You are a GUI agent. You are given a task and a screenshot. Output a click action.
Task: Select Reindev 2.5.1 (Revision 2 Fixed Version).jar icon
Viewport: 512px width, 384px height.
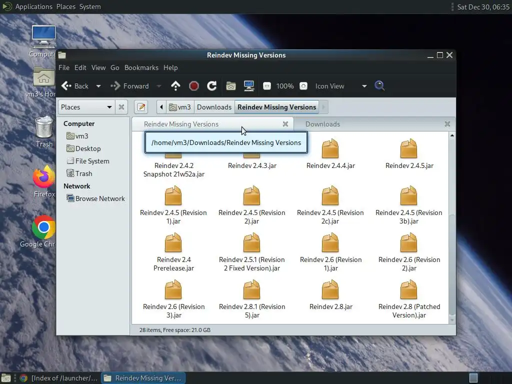point(252,242)
